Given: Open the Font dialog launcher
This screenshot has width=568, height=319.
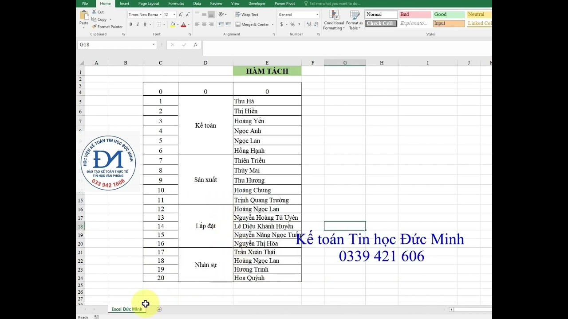Looking at the screenshot, I should point(189,35).
